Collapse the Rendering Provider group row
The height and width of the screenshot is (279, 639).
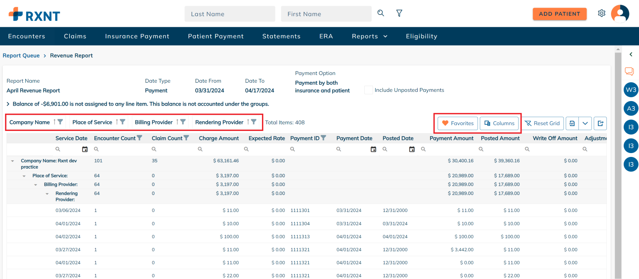47,194
